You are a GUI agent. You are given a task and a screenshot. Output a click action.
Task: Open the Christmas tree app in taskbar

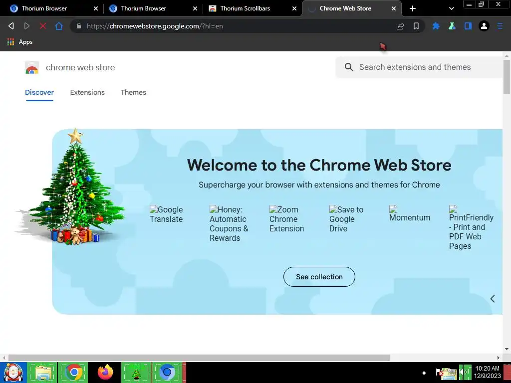[x=136, y=373]
